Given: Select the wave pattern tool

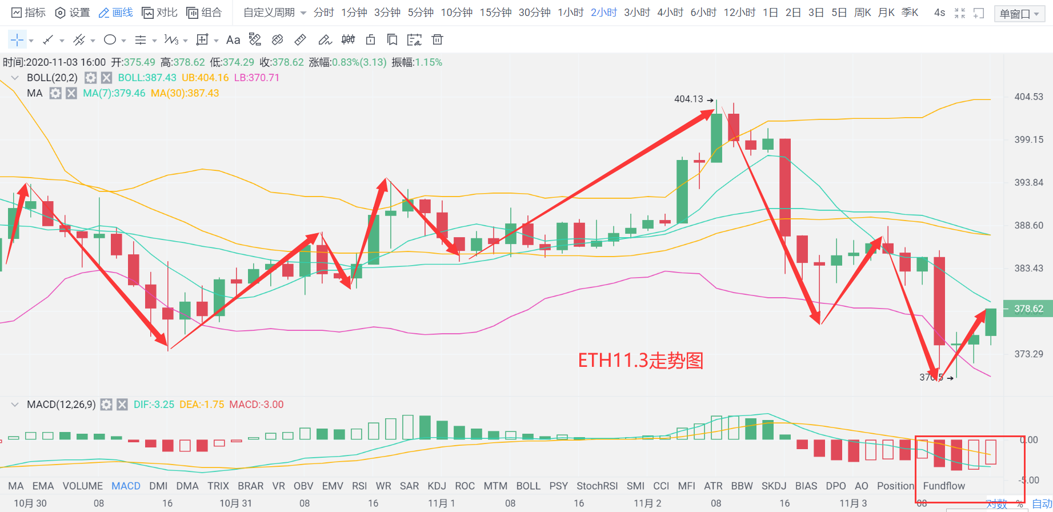Looking at the screenshot, I should (171, 39).
